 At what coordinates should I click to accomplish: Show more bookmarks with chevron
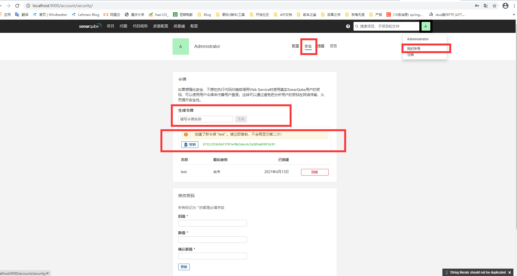(514, 15)
